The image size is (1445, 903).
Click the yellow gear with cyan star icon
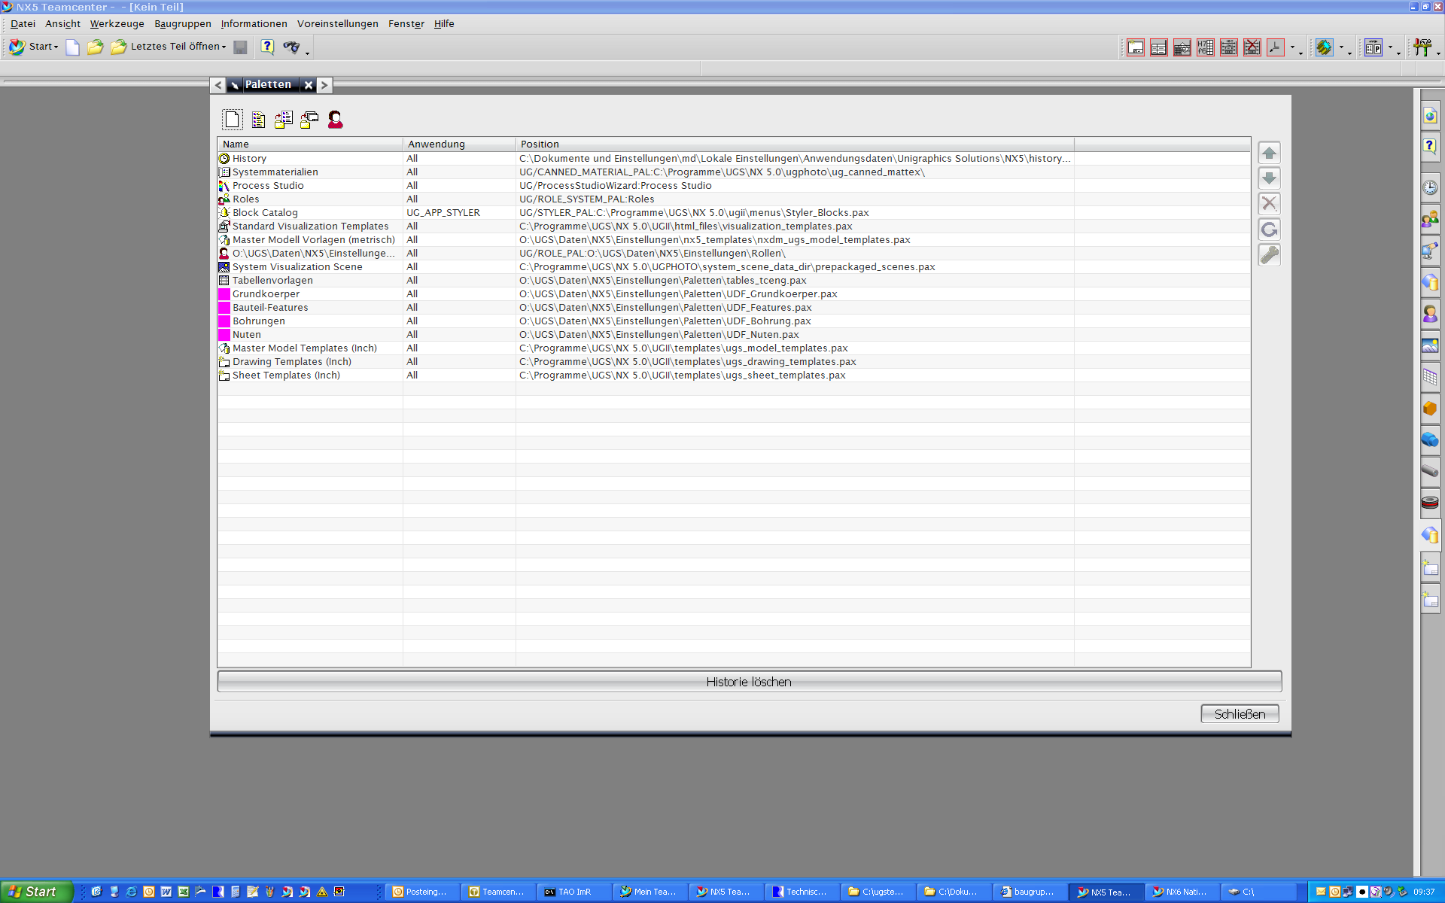click(1325, 47)
